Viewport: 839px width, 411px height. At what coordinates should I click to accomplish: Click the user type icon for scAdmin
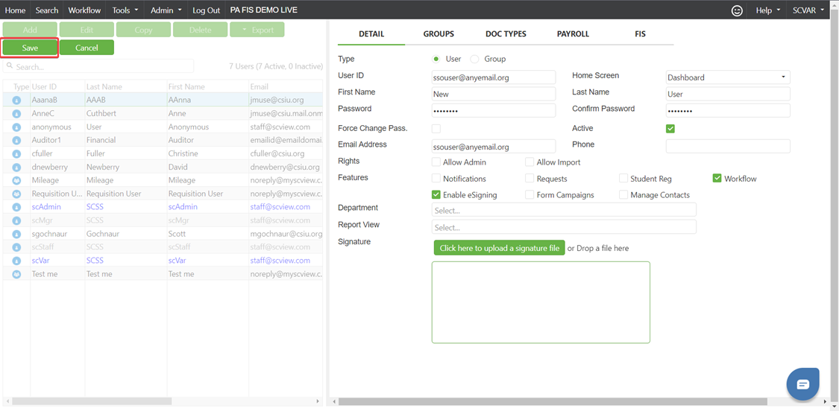16,207
